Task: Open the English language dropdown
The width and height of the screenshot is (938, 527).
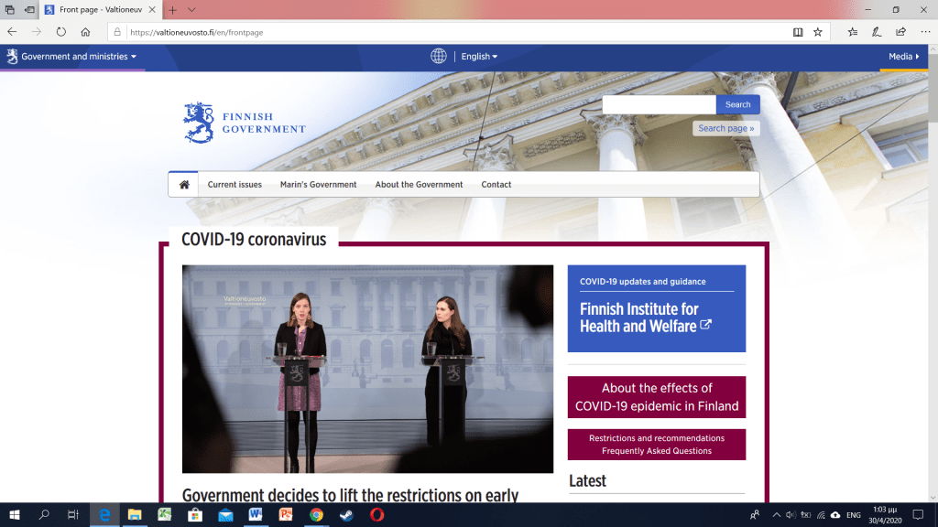Action: (x=479, y=57)
